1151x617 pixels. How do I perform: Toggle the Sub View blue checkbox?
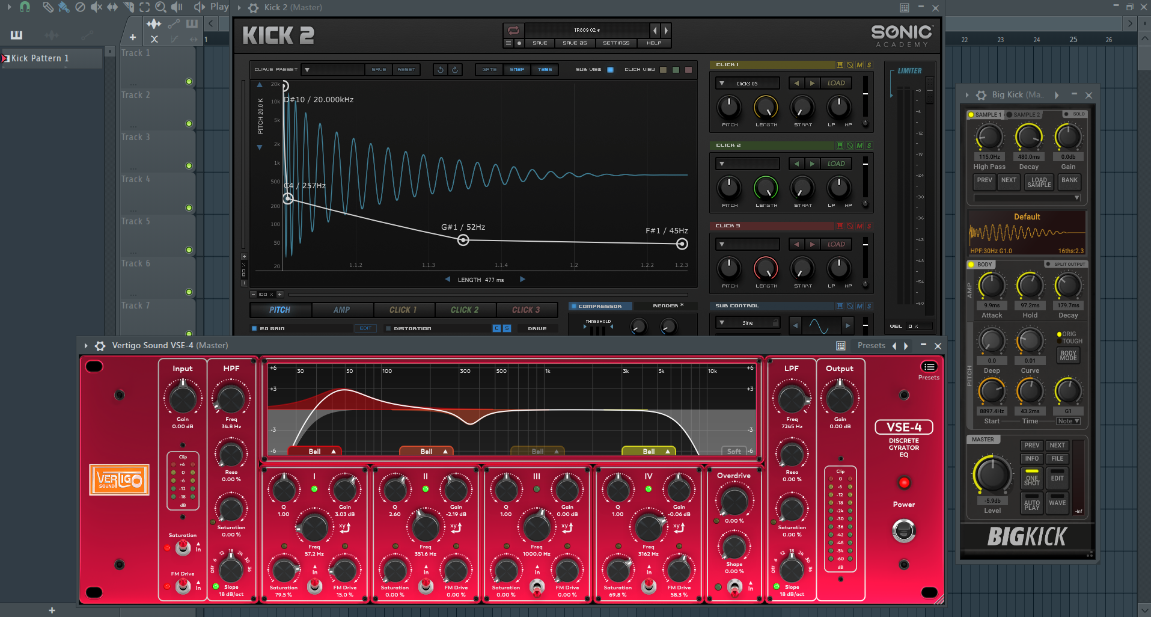tap(610, 70)
